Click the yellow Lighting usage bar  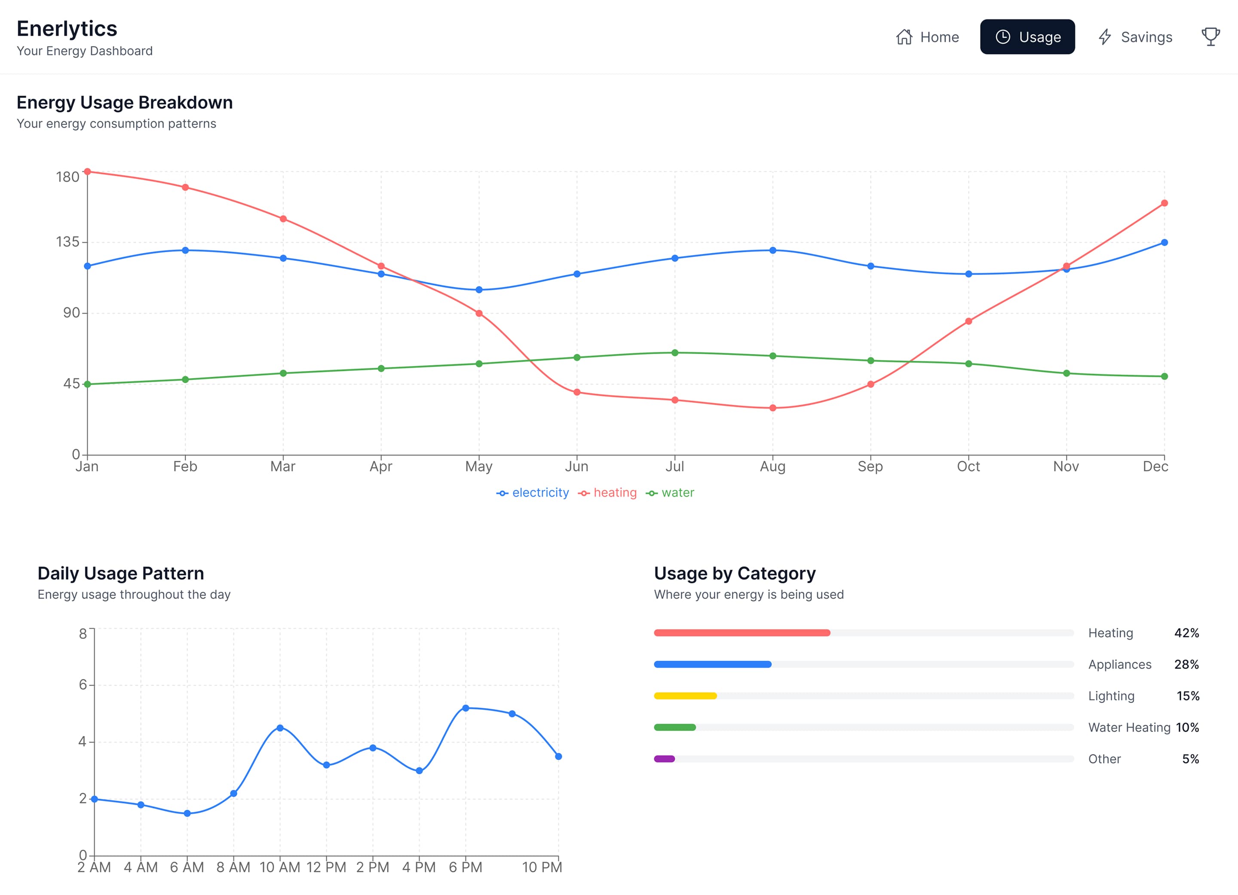point(685,696)
